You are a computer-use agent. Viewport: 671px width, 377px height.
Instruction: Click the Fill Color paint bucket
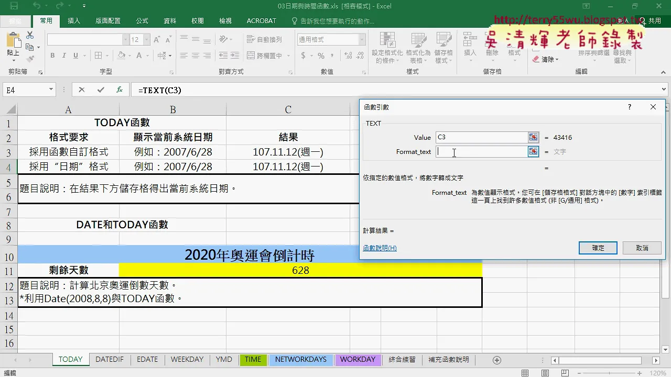tap(121, 56)
